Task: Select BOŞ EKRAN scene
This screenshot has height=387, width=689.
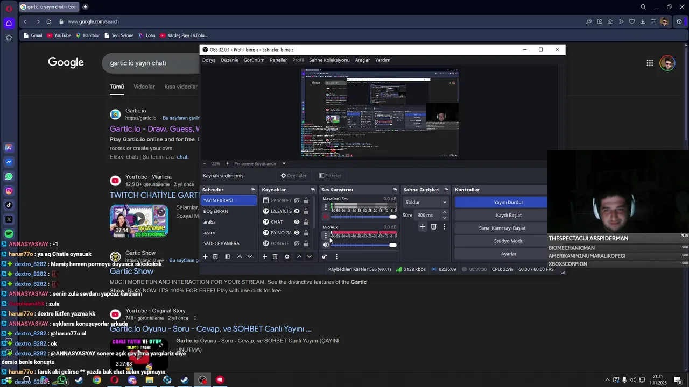Action: coord(228,211)
